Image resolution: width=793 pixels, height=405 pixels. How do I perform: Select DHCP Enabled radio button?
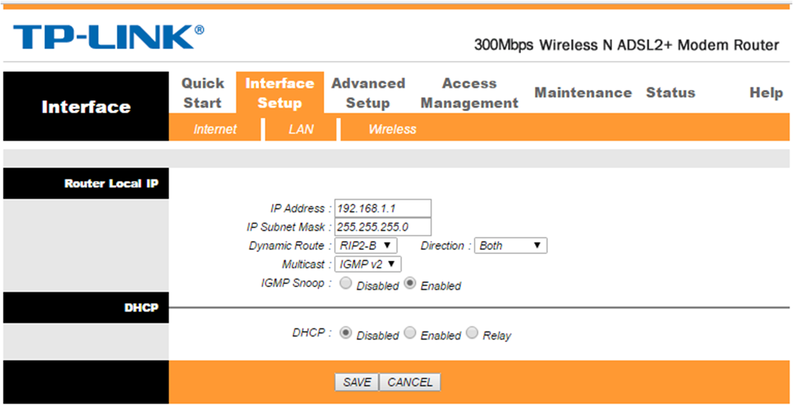410,334
